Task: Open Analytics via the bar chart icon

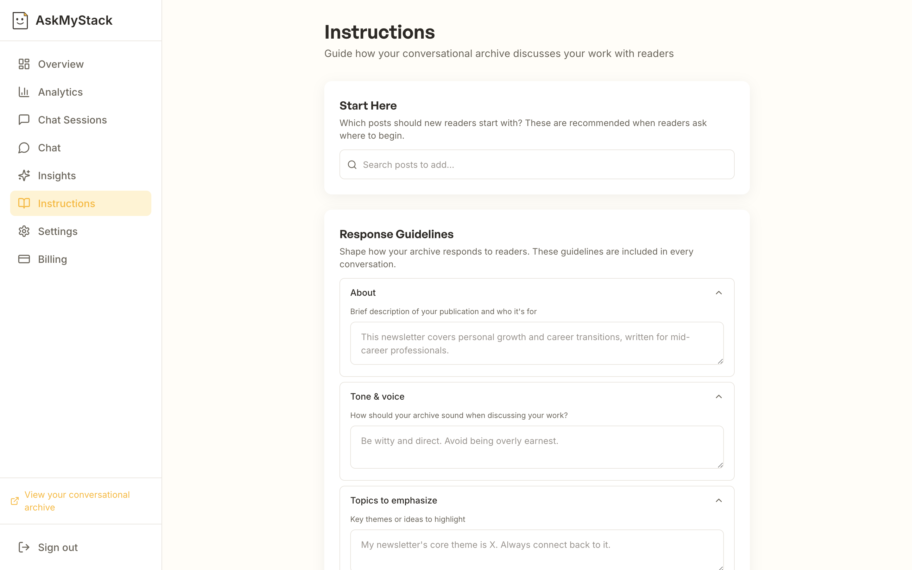Action: click(24, 92)
